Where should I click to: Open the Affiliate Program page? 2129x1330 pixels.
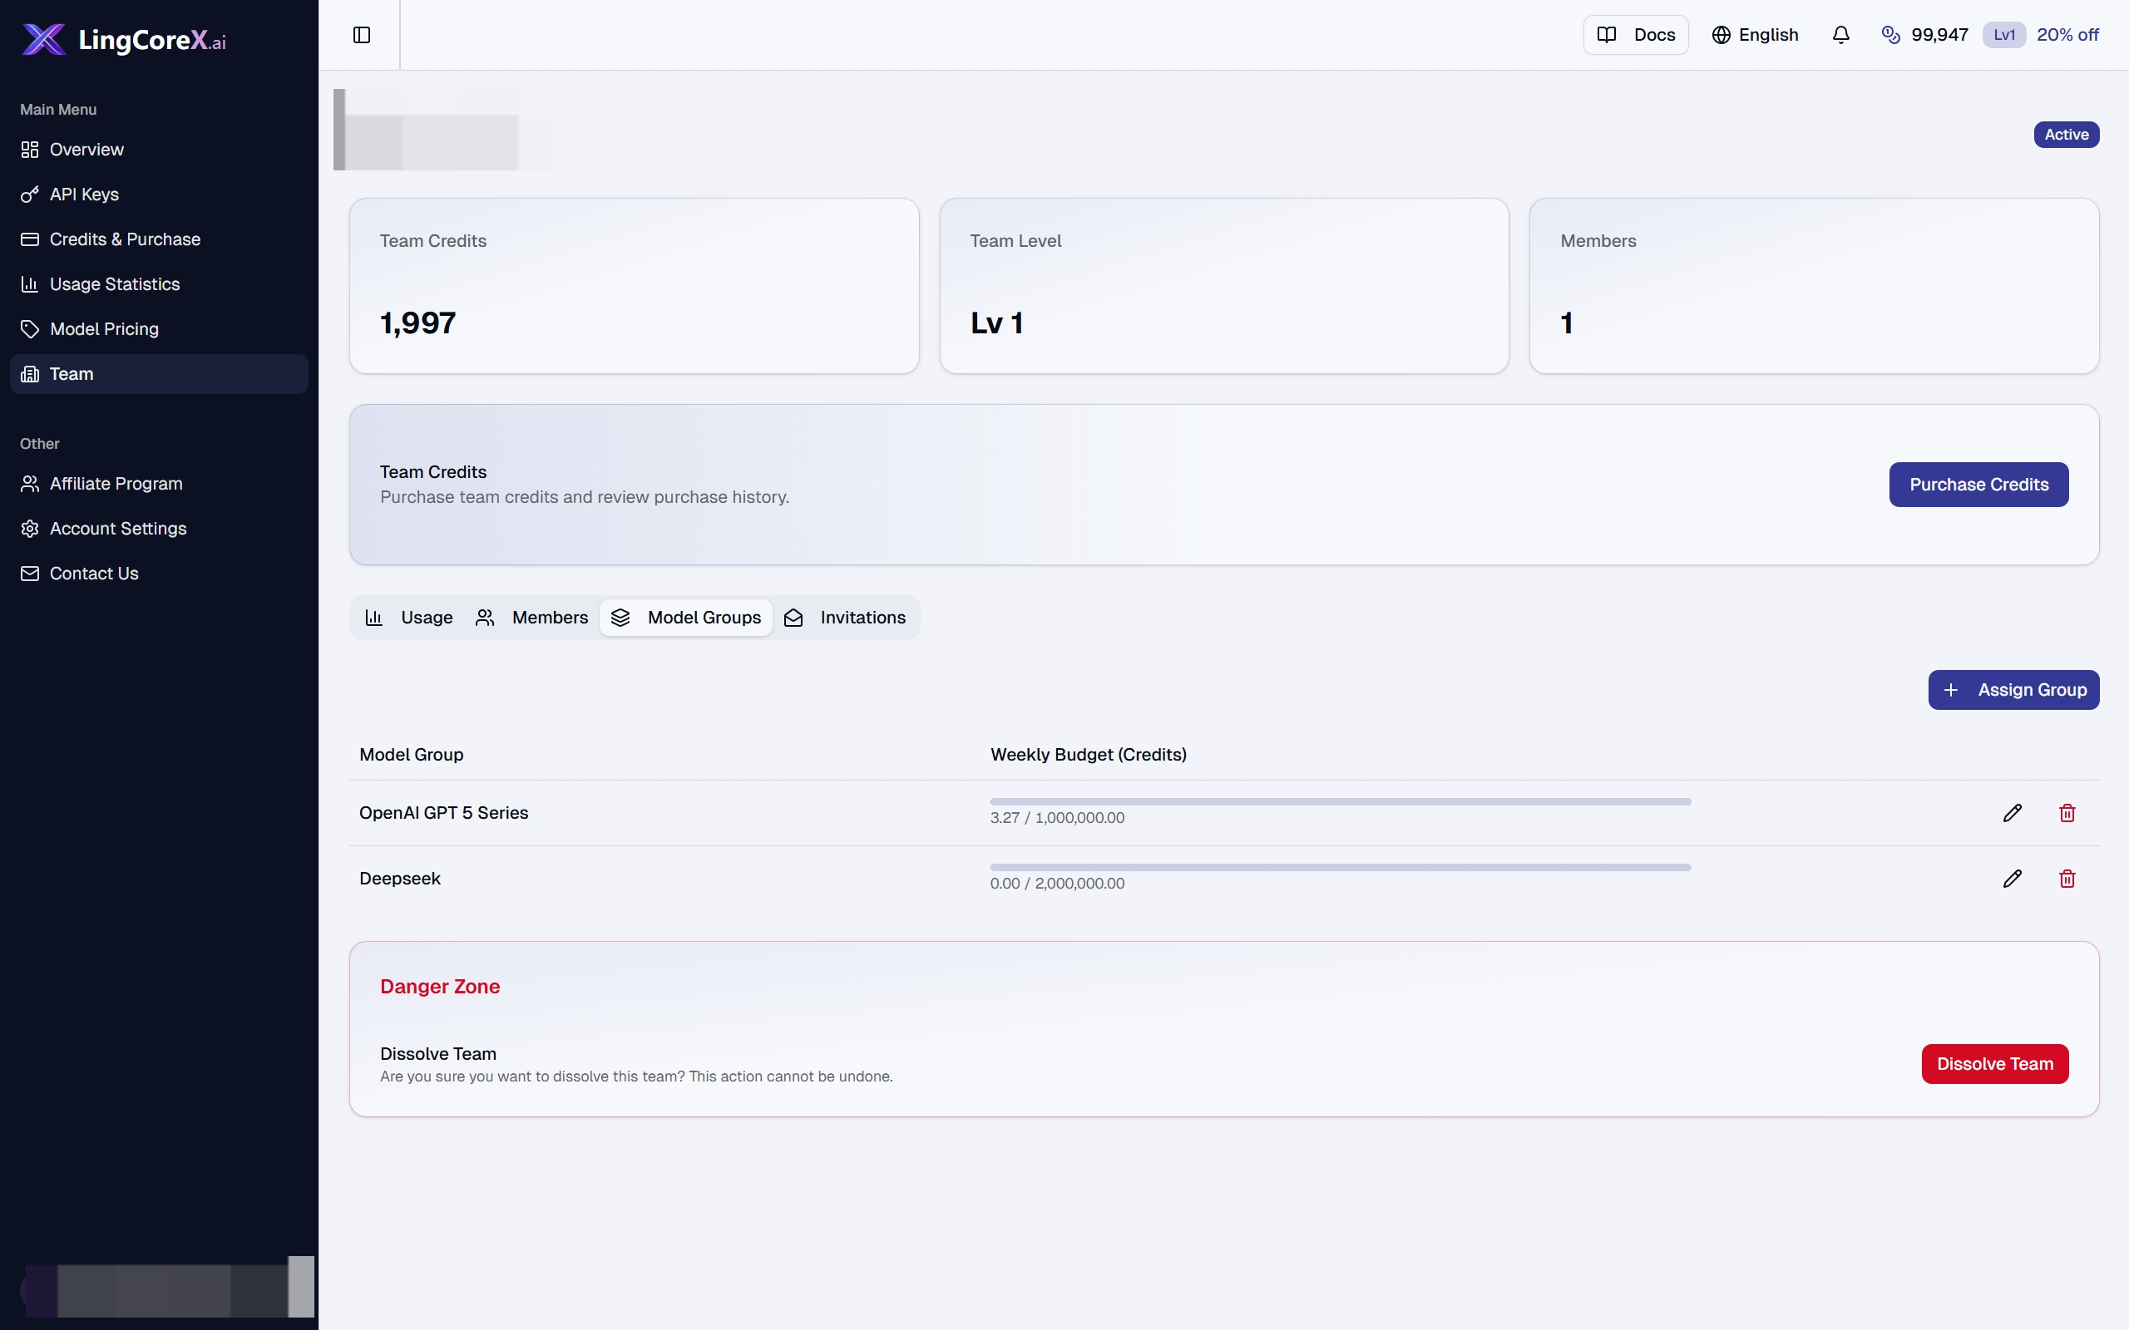pyautogui.click(x=159, y=484)
